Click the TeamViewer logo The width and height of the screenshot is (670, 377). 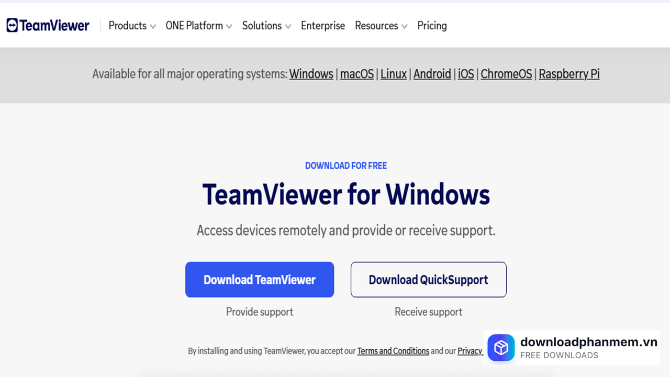(x=48, y=25)
